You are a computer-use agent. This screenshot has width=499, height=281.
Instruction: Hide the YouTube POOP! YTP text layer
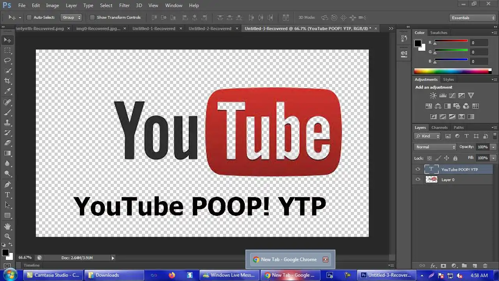(418, 169)
